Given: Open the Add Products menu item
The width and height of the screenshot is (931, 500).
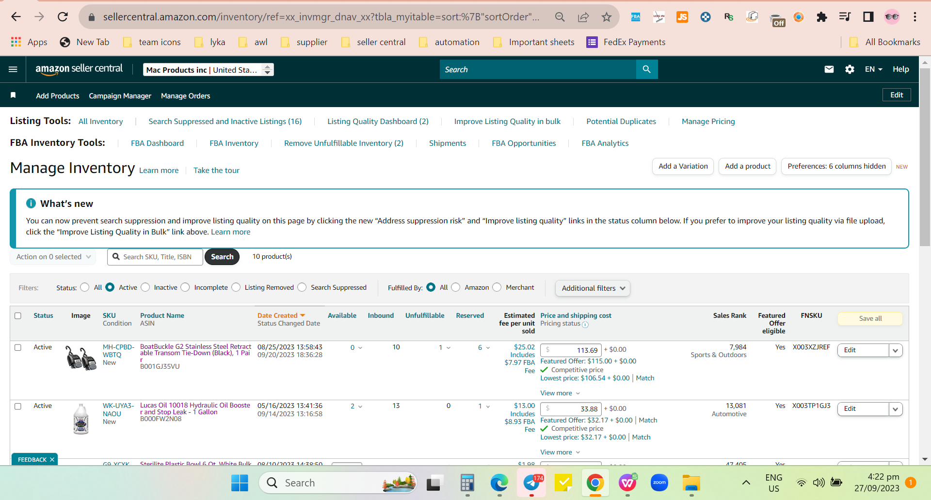Looking at the screenshot, I should (57, 96).
